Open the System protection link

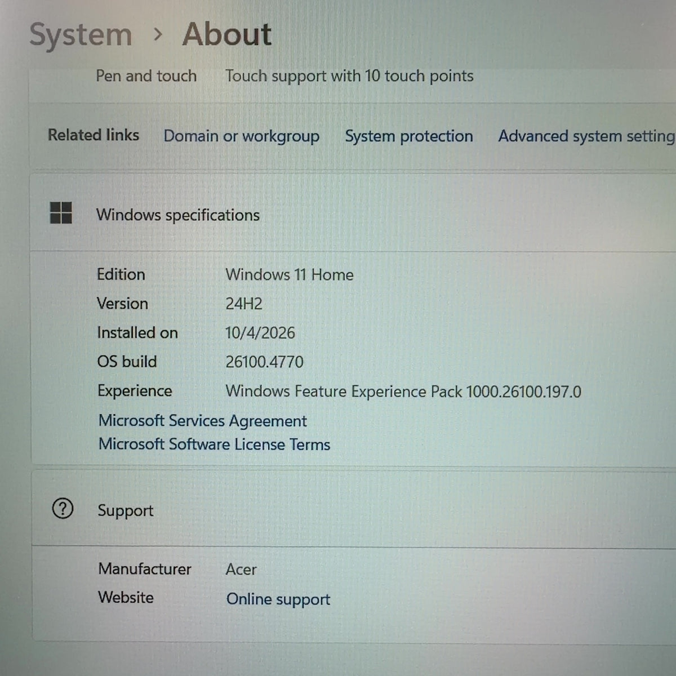point(409,136)
